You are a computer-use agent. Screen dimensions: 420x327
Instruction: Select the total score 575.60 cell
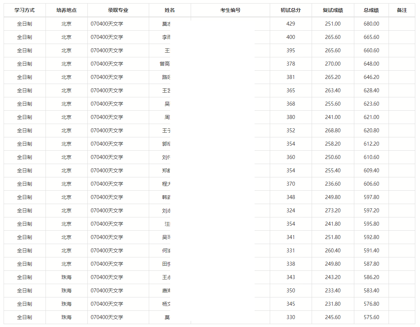(371, 317)
